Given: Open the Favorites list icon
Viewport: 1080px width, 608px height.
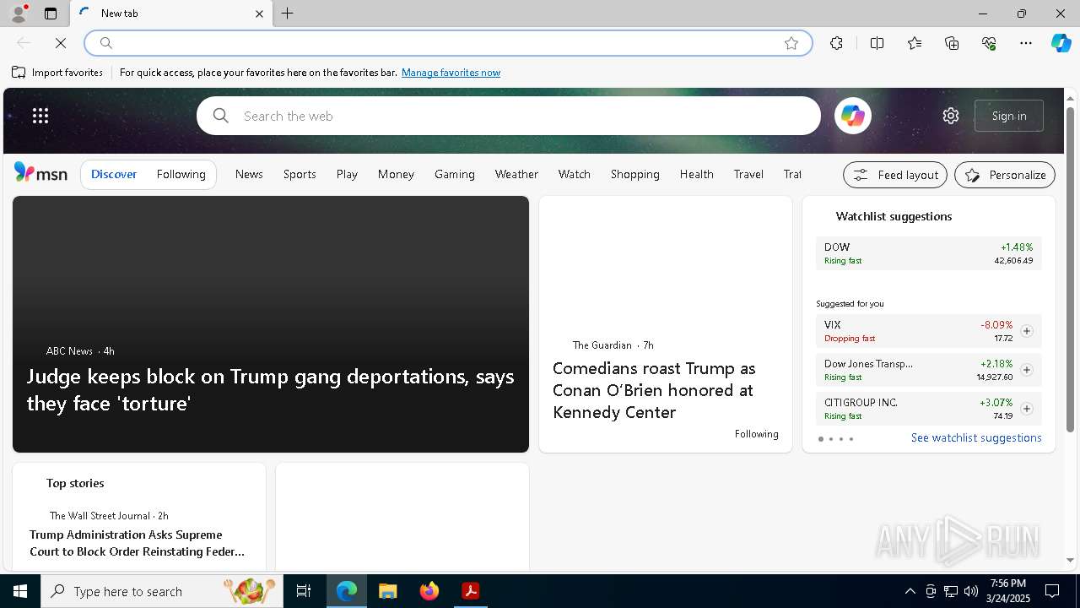Looking at the screenshot, I should click(915, 43).
